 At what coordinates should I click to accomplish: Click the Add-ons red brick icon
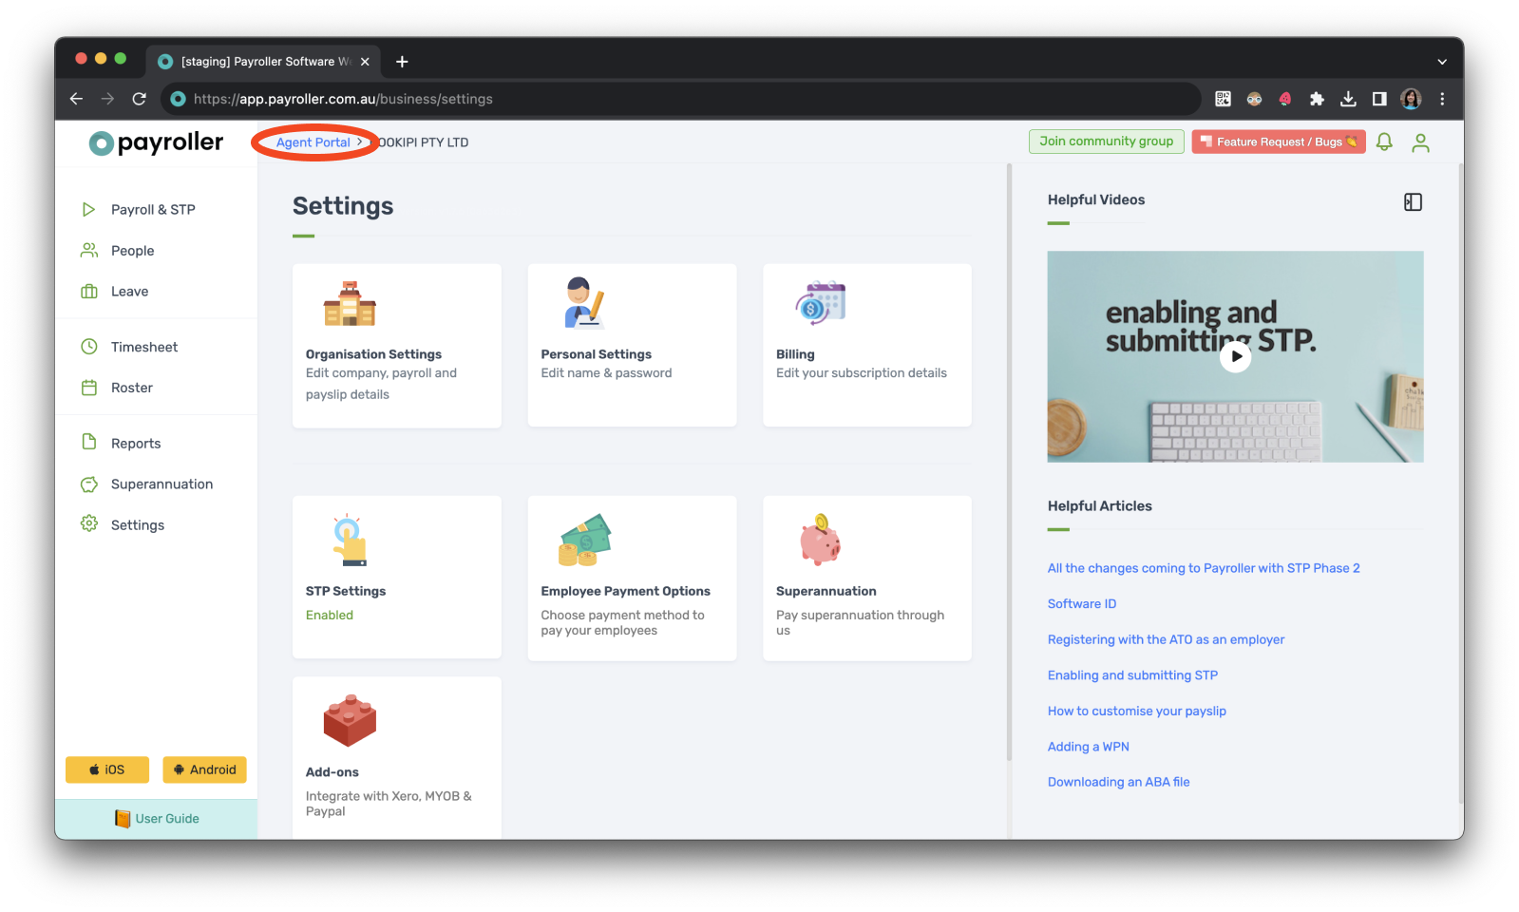point(350,720)
